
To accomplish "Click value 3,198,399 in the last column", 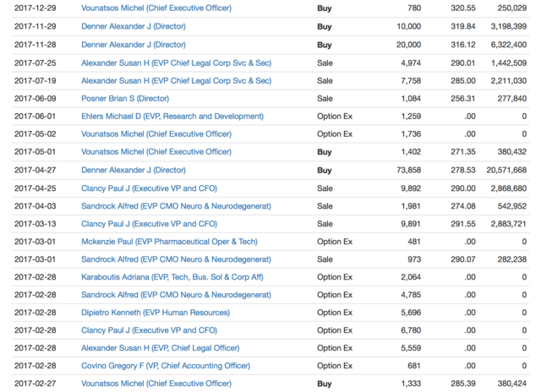I will point(509,26).
